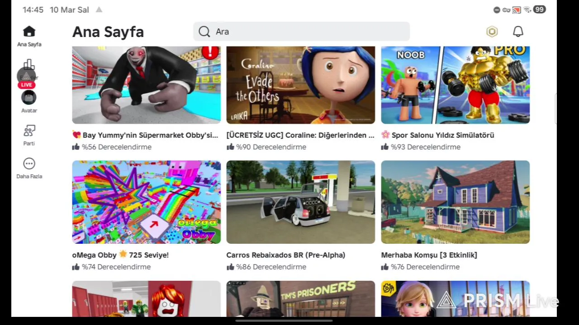Open the oMega Obby game thumbnail
This screenshot has width=579, height=325.
(146, 202)
